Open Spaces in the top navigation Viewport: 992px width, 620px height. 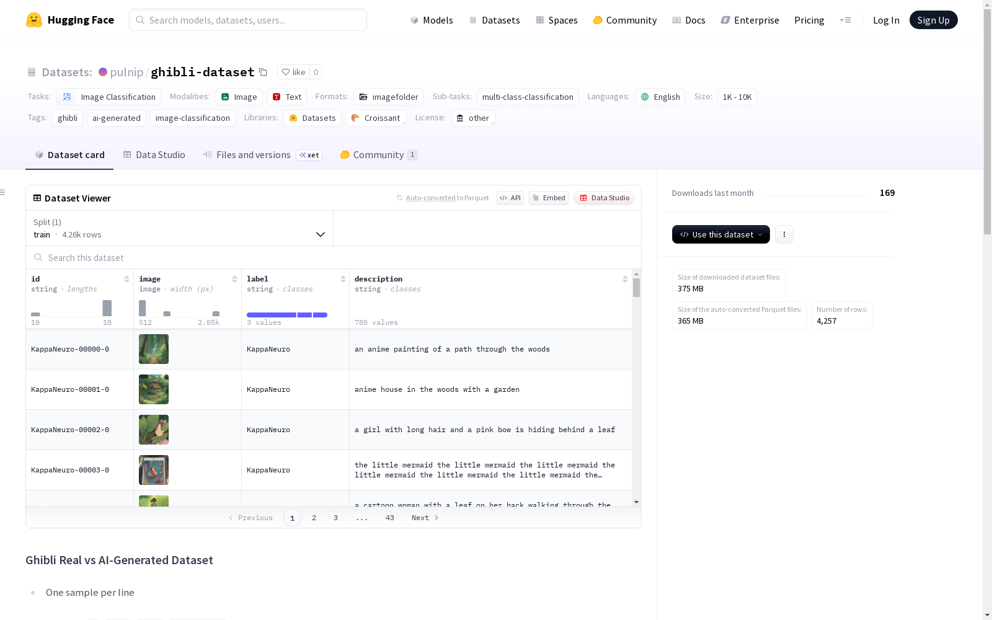(x=557, y=20)
